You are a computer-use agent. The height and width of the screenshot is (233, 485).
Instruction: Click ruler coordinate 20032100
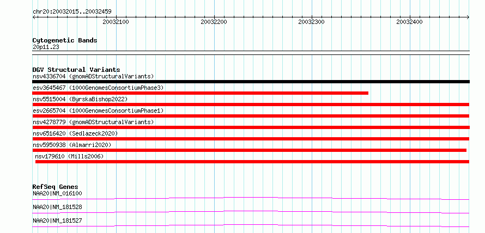[116, 22]
